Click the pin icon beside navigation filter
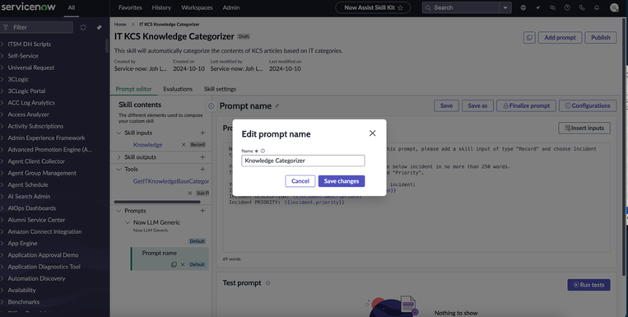The image size is (628, 317). point(100,27)
